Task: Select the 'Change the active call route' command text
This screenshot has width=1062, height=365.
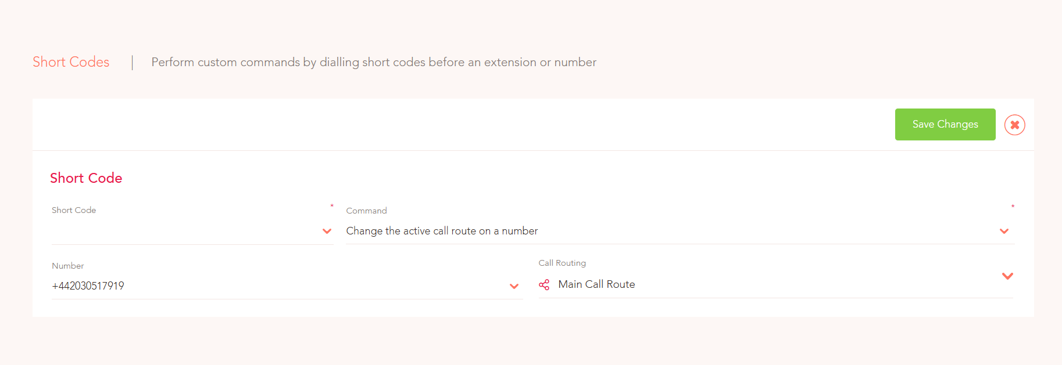Action: tap(442, 231)
